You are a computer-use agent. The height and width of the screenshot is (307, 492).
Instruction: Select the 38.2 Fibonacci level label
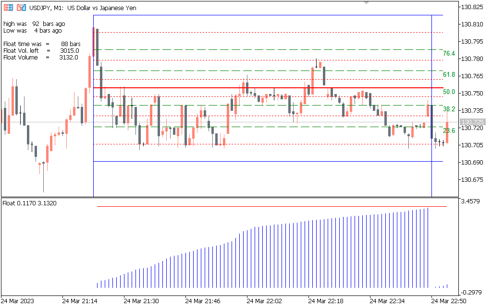(x=449, y=109)
